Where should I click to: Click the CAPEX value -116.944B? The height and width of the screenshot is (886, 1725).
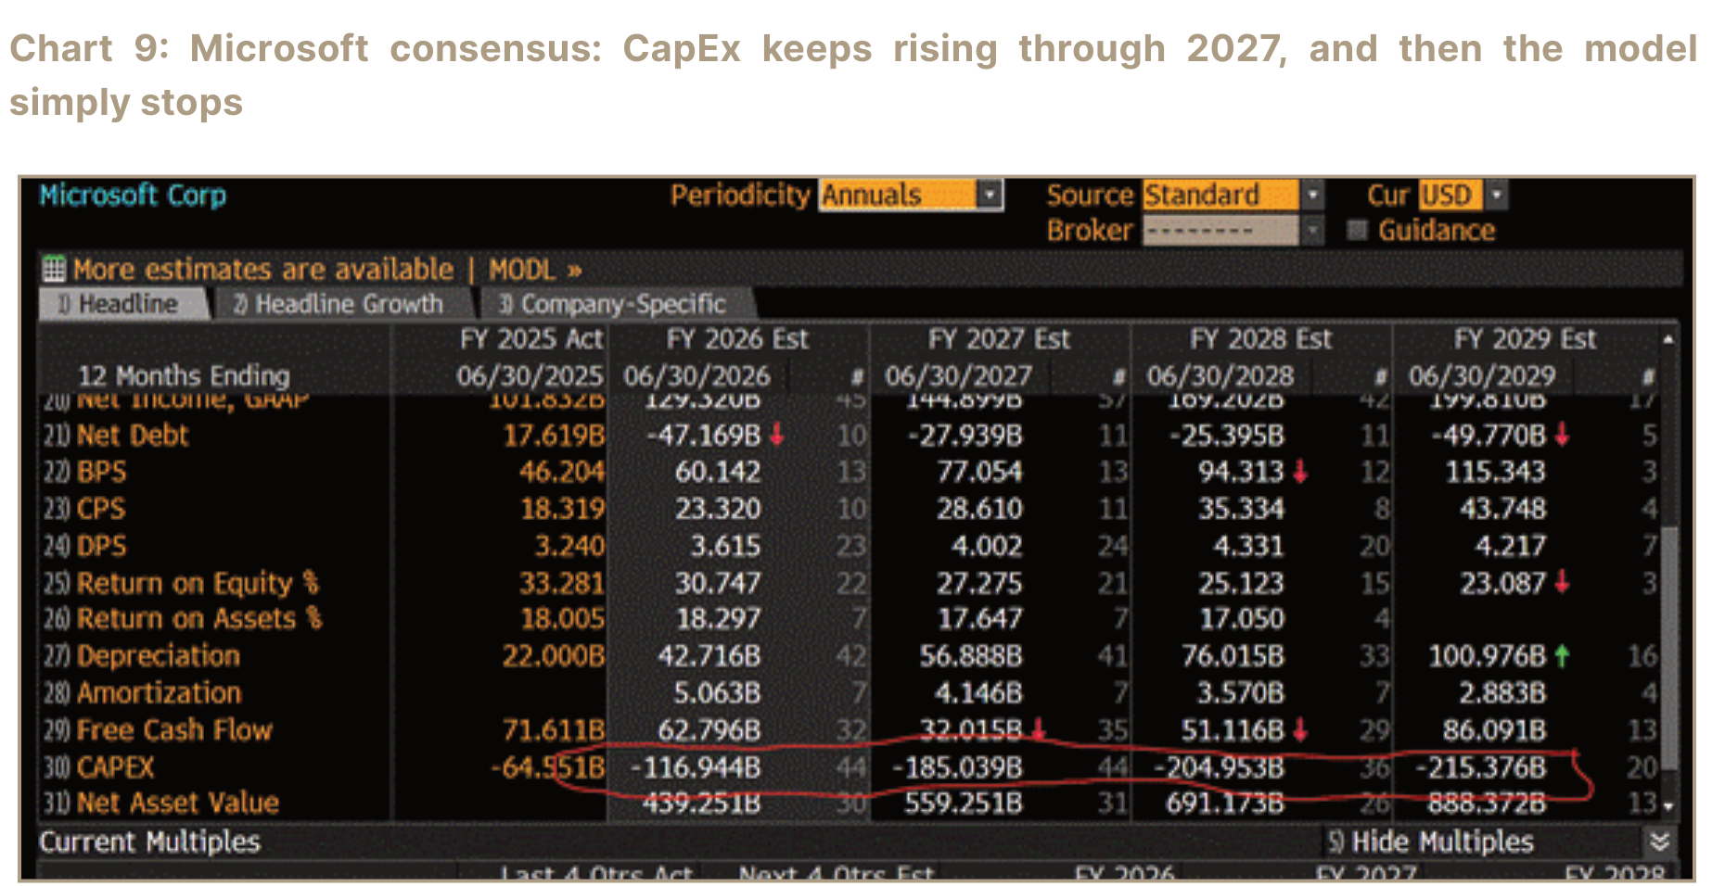[696, 767]
